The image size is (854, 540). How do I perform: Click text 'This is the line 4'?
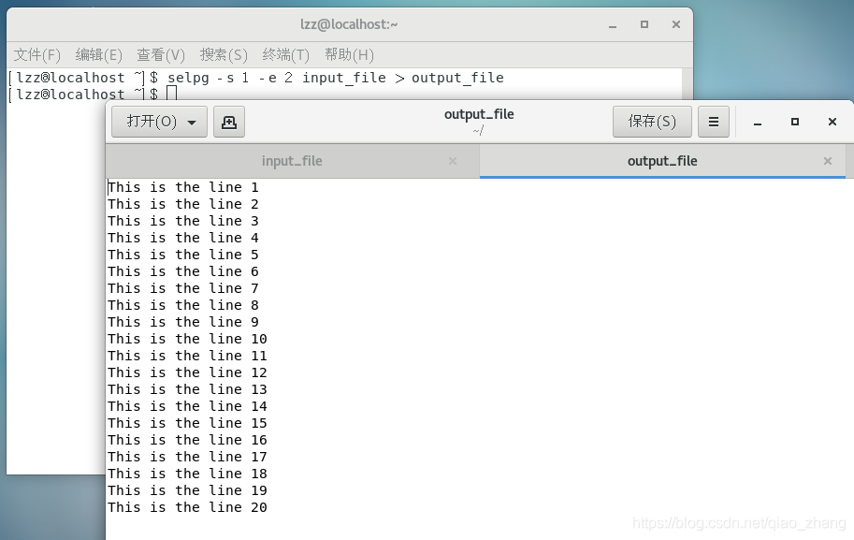coord(183,238)
